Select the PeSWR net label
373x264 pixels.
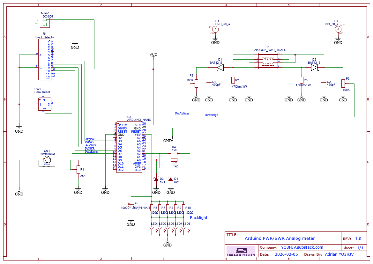point(90,149)
